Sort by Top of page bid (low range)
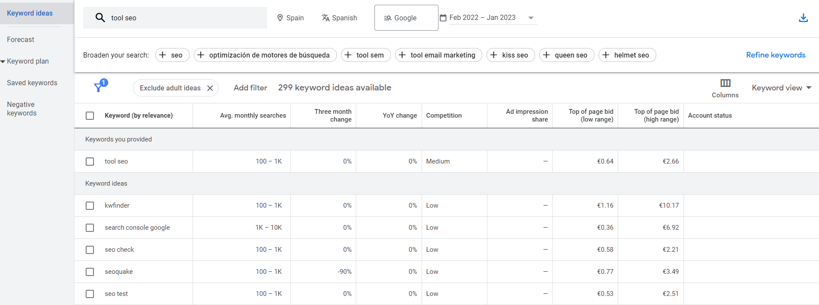Image resolution: width=819 pixels, height=305 pixels. point(591,116)
